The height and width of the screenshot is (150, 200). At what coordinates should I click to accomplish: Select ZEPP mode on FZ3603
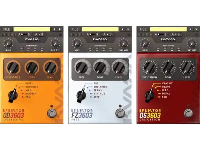coord(97,97)
